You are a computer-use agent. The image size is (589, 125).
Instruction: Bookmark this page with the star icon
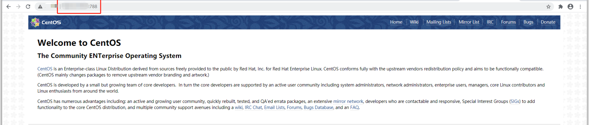pyautogui.click(x=548, y=6)
